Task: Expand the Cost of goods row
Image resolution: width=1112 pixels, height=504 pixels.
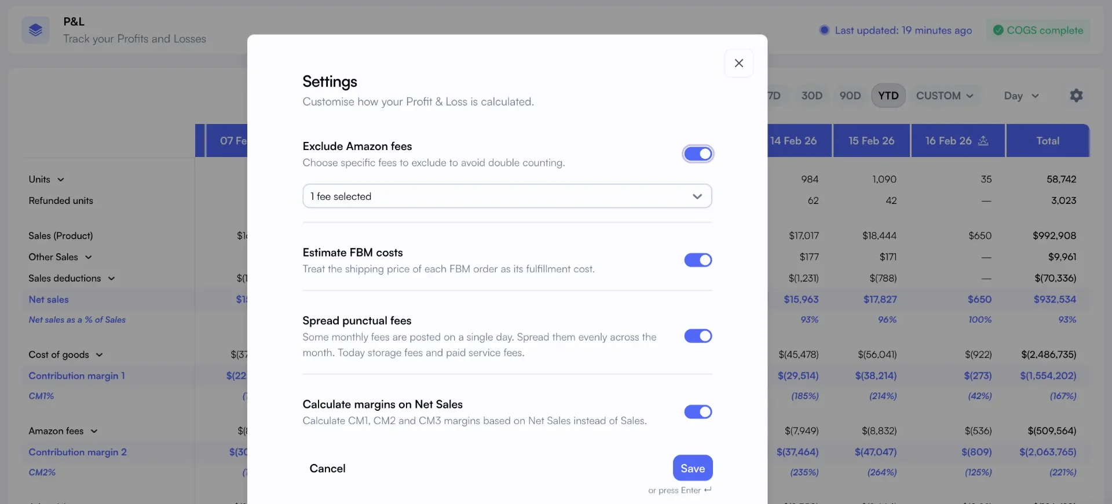Action: [99, 355]
